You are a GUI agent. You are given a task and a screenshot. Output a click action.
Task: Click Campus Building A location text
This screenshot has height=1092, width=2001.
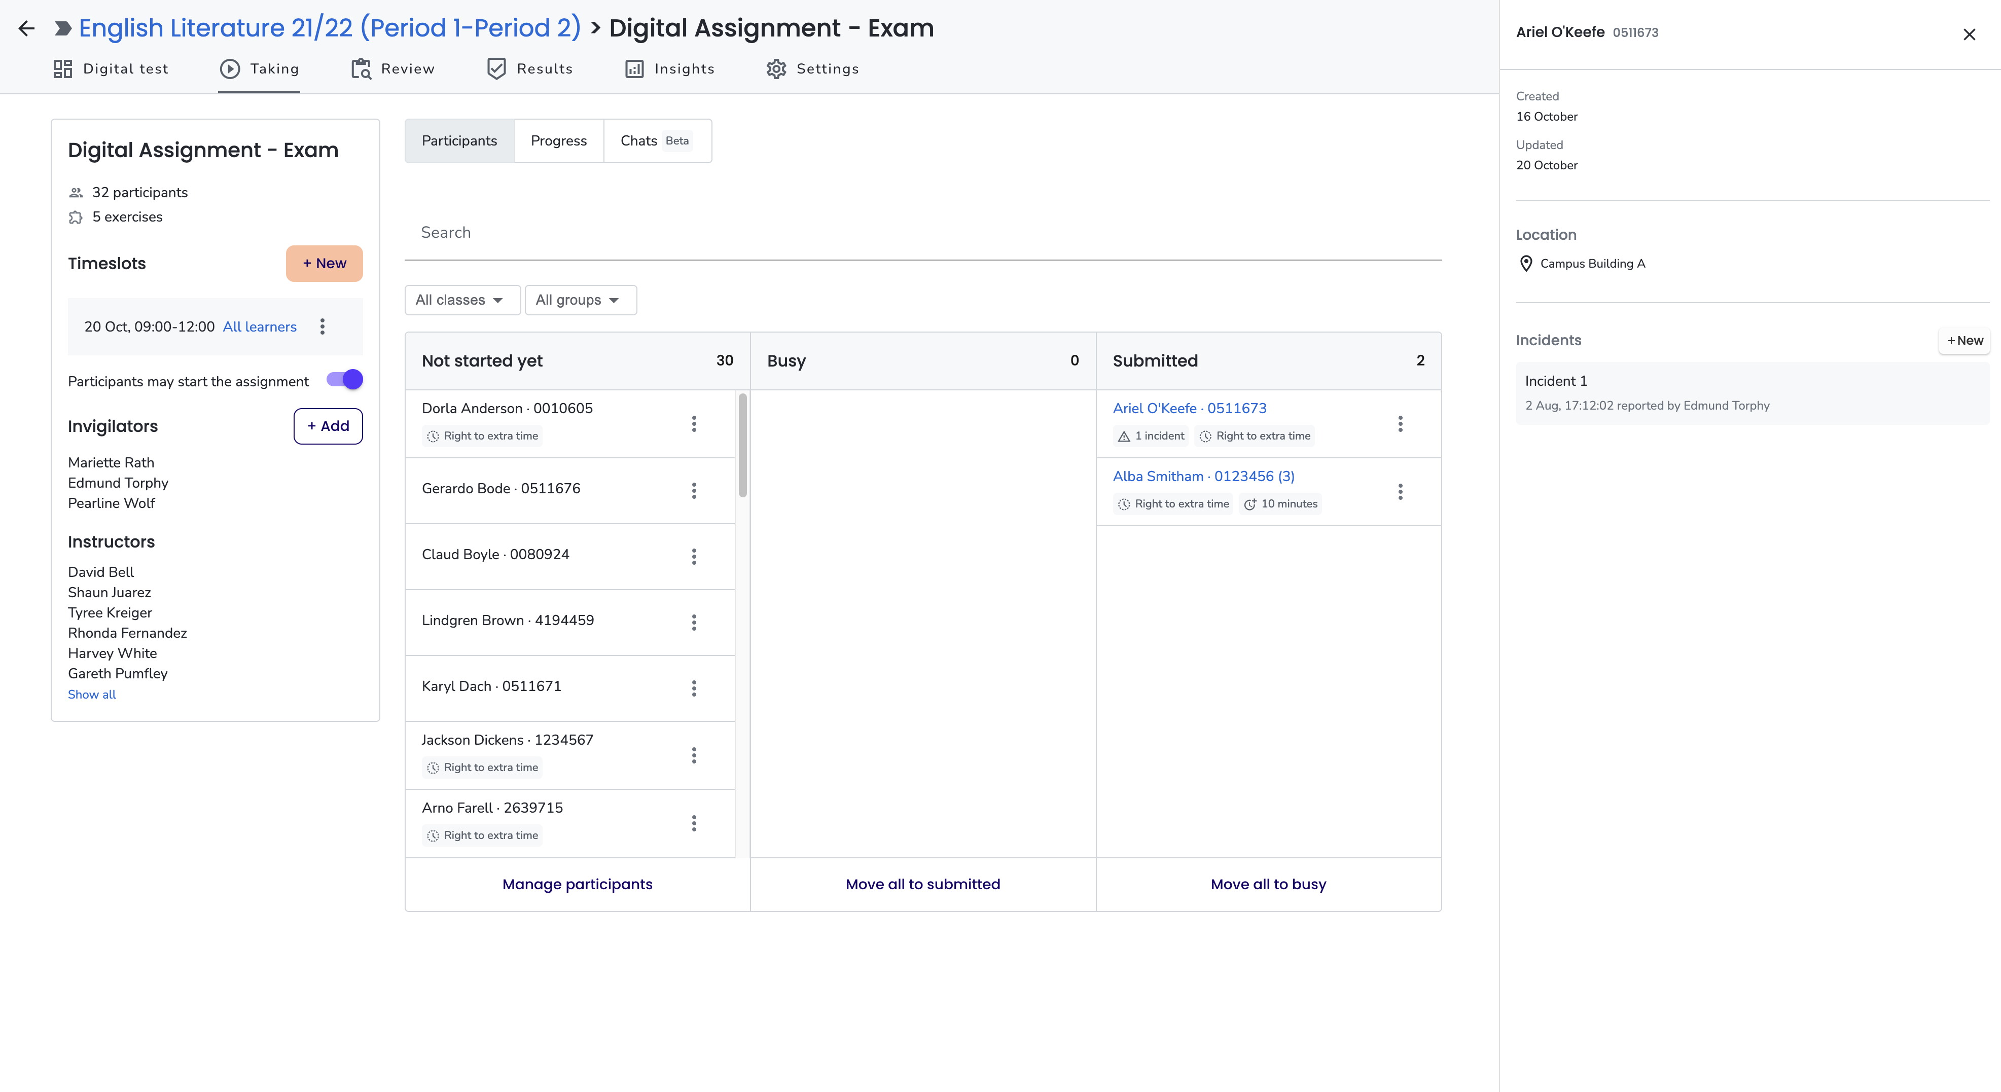click(1592, 264)
